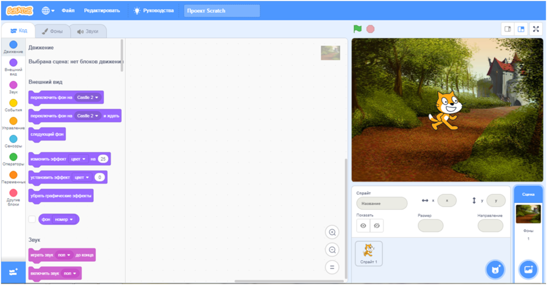Open the add extension button
Screen dimensions: 547x285
(13, 272)
